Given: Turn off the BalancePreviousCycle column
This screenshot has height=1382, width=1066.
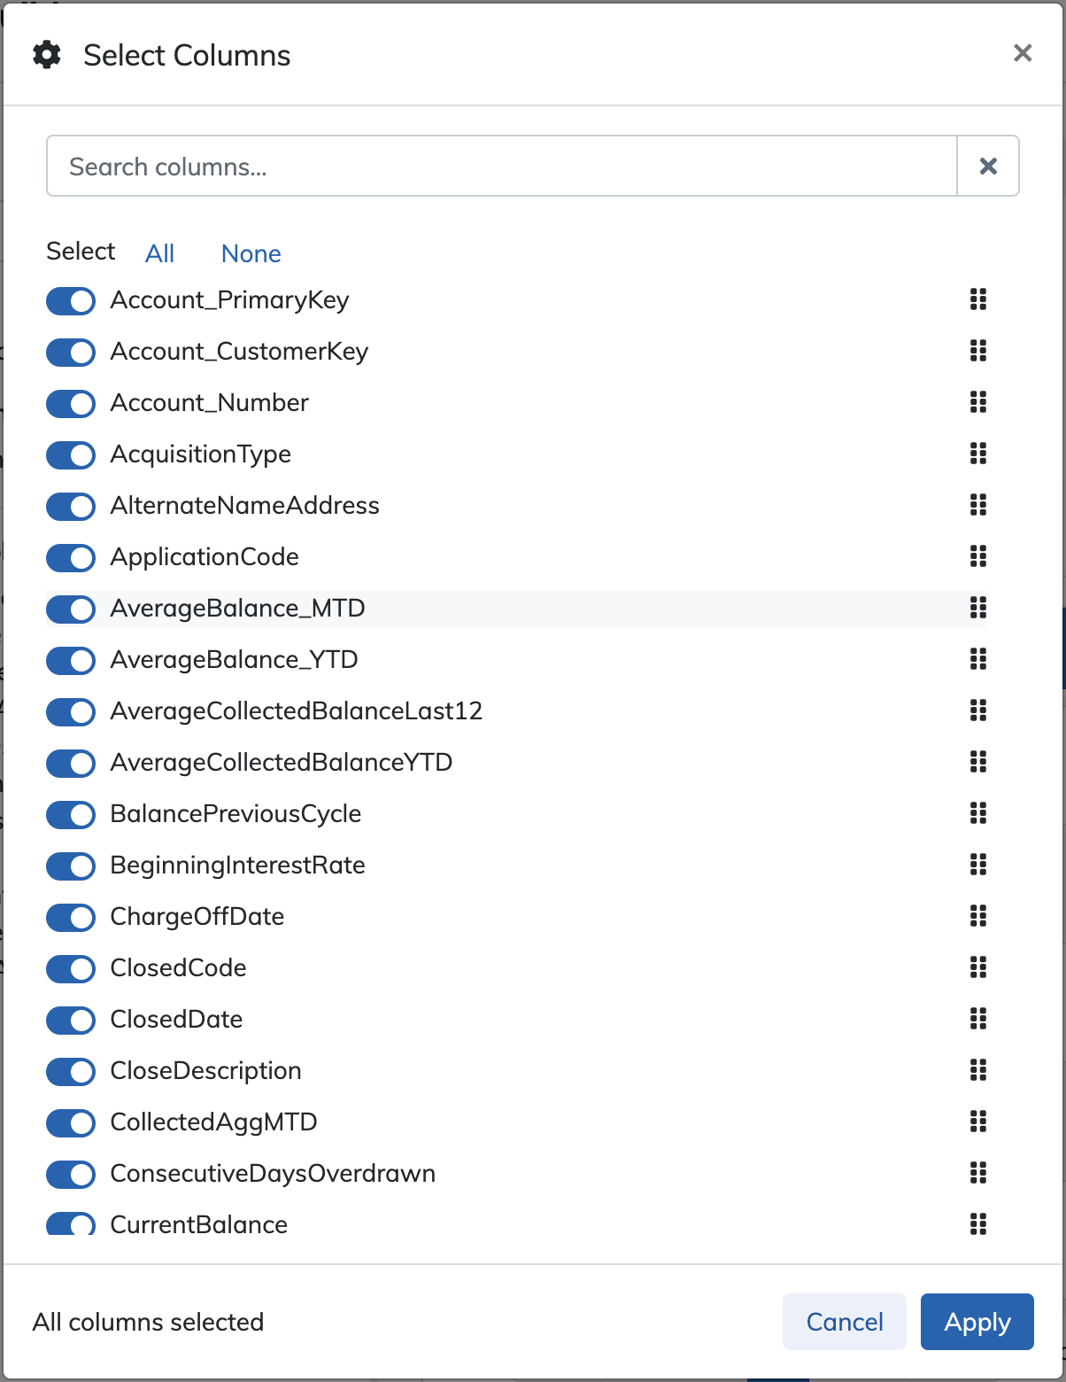Looking at the screenshot, I should [71, 815].
